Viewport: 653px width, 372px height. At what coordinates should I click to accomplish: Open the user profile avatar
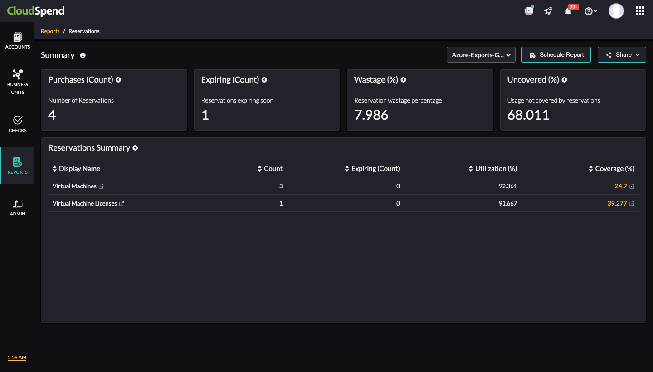tap(616, 11)
